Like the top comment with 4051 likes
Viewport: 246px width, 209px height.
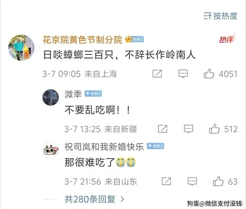[209, 74]
